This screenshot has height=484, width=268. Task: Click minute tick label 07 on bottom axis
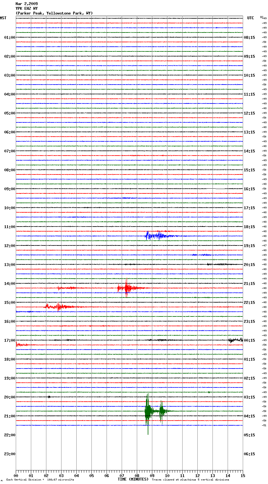click(122, 475)
